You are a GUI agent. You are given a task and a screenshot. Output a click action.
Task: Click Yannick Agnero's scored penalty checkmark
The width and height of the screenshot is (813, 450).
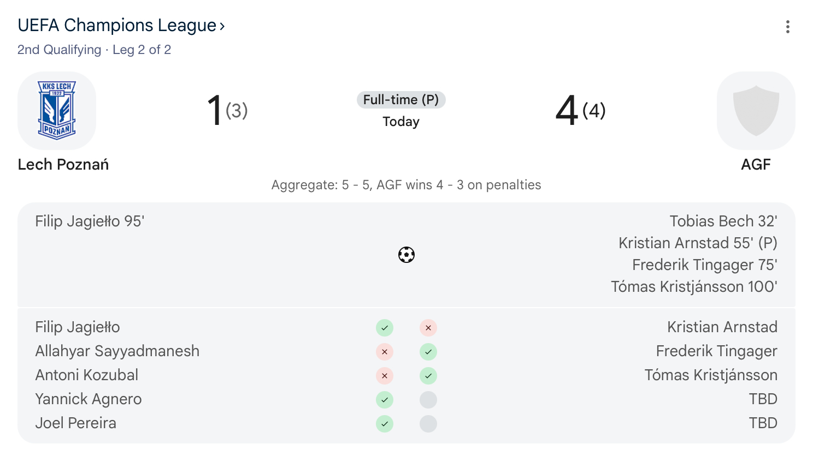click(x=385, y=400)
